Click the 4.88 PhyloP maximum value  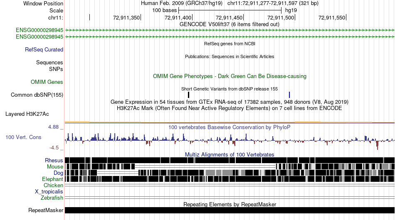click(53, 127)
